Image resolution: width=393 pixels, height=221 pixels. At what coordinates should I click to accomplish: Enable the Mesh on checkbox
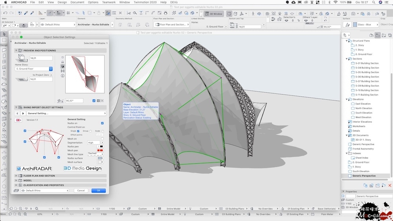(x=102, y=139)
